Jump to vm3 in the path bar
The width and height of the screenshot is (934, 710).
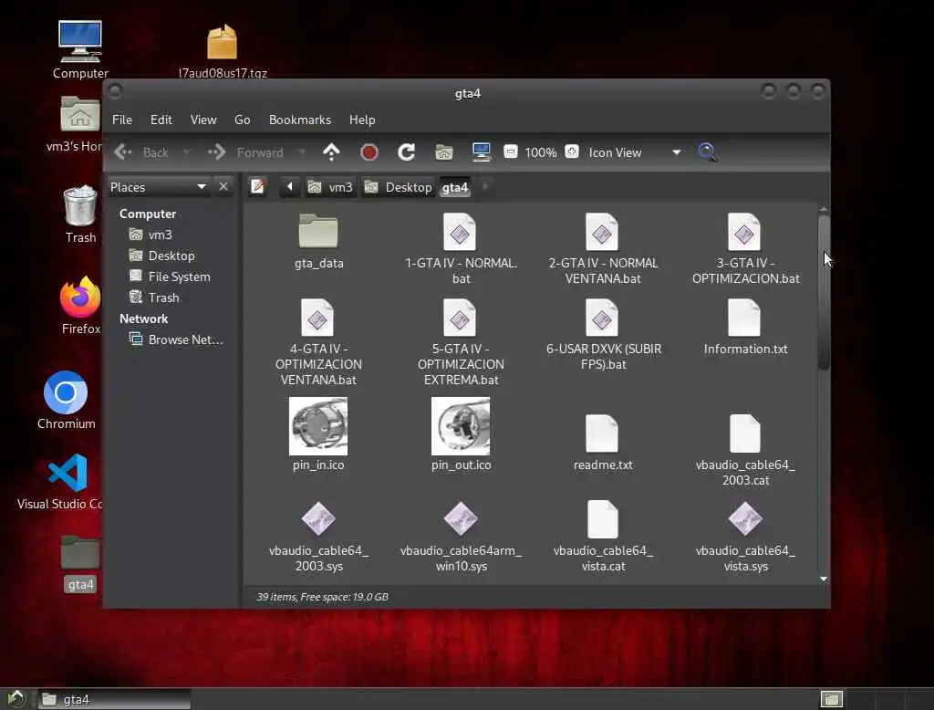click(330, 187)
